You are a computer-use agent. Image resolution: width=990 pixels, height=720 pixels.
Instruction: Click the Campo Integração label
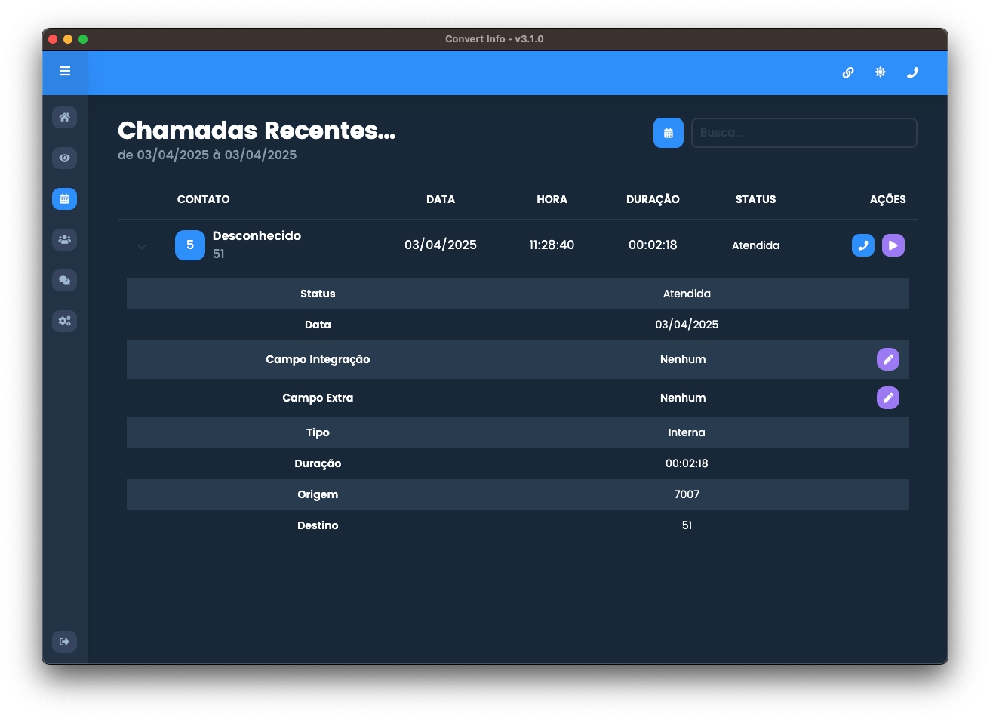click(318, 359)
